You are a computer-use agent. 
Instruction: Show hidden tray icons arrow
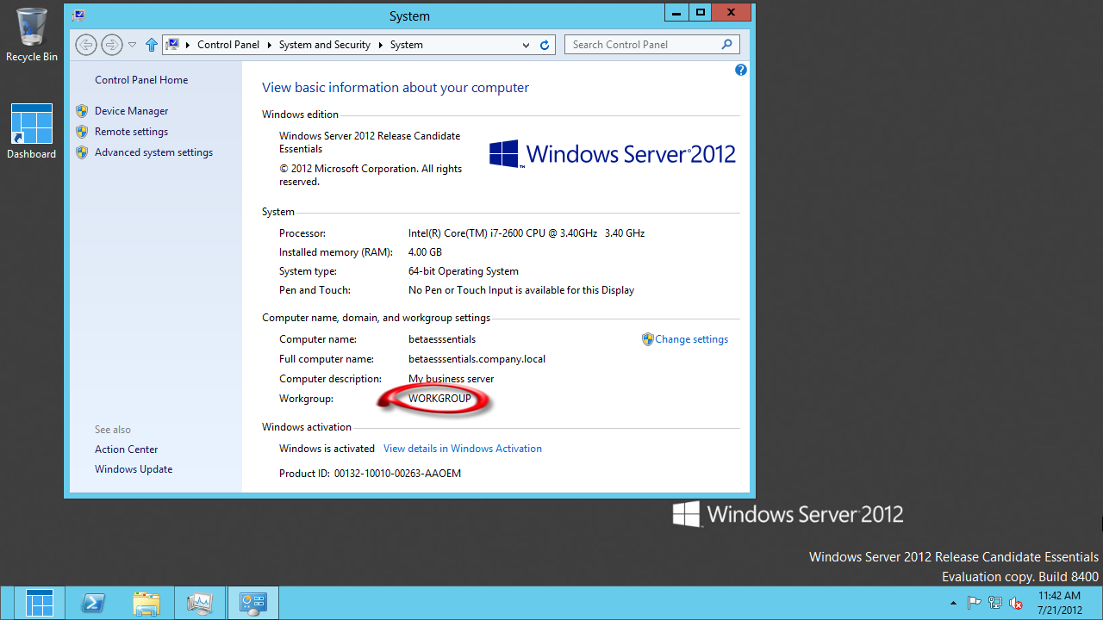click(953, 603)
